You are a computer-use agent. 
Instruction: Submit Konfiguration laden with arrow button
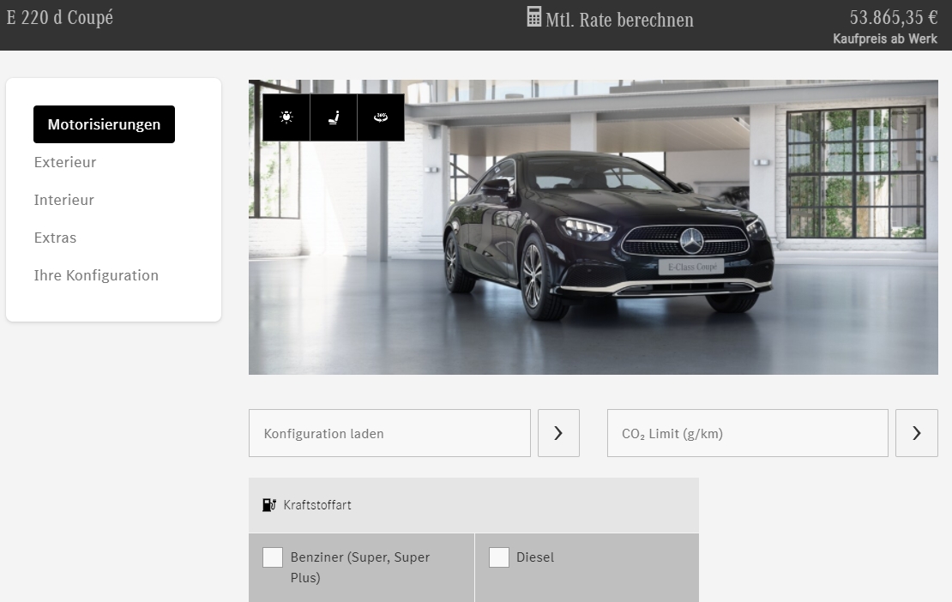click(558, 433)
